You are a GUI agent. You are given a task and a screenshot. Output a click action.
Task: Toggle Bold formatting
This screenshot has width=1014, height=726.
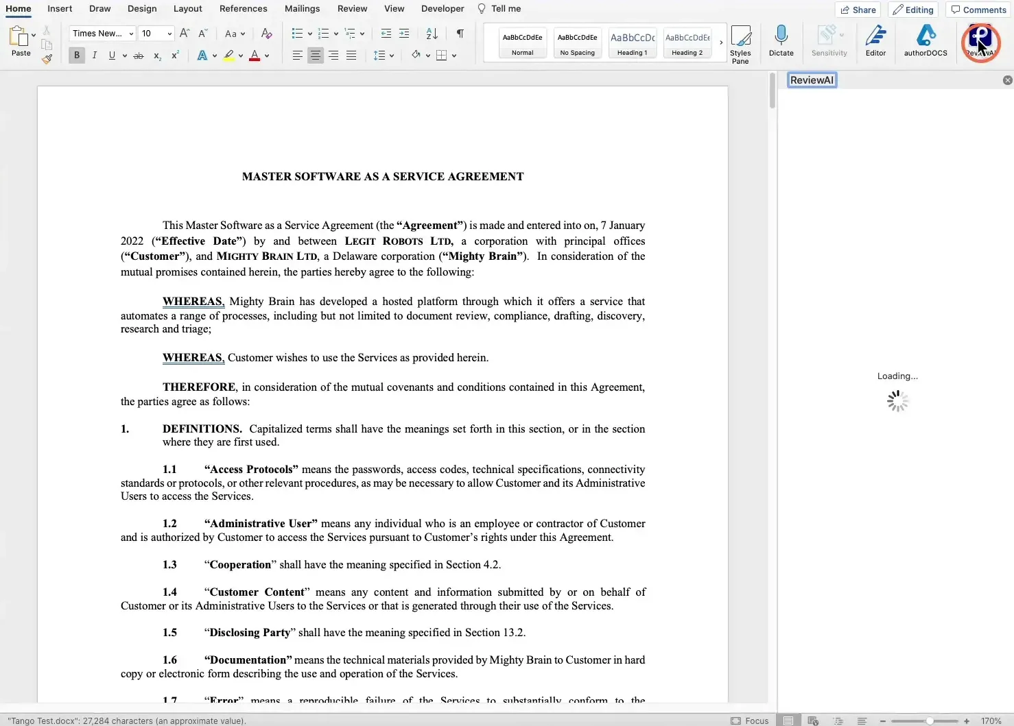pos(77,56)
